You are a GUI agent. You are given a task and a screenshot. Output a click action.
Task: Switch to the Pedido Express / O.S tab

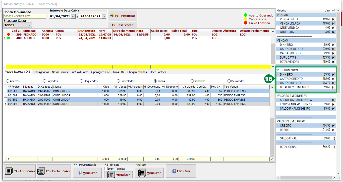click(x=18, y=72)
